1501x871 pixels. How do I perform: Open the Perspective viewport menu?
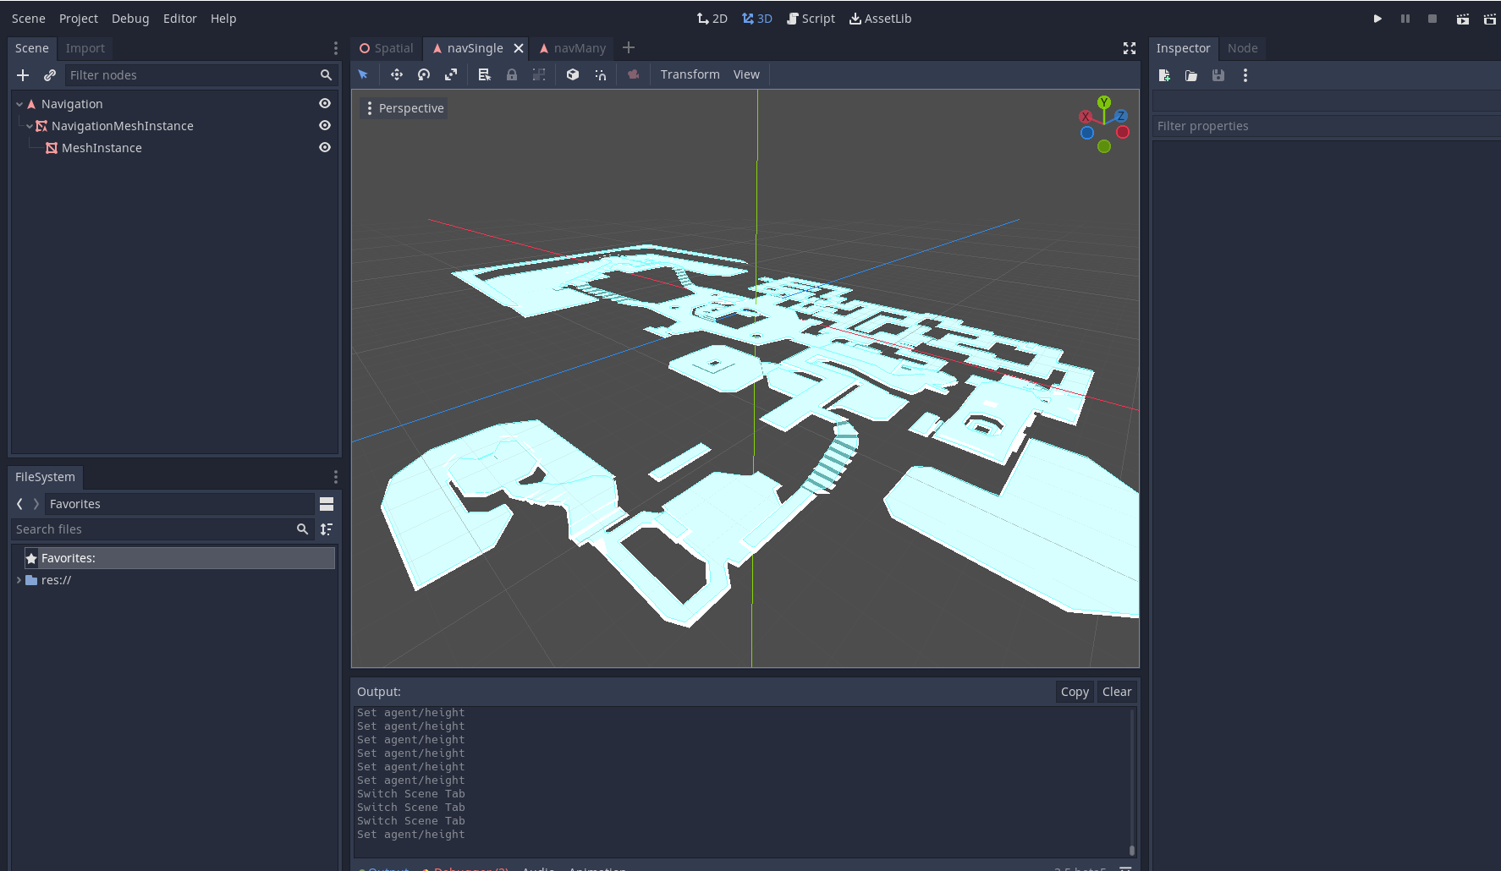pyautogui.click(x=404, y=108)
